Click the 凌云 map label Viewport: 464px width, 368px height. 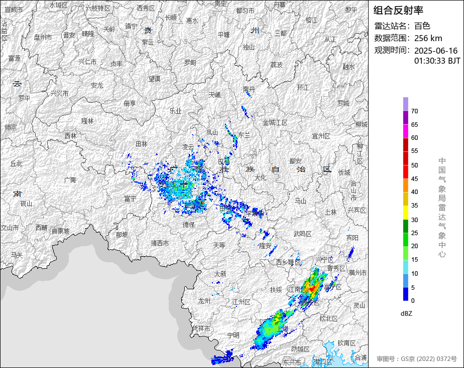pos(188,147)
